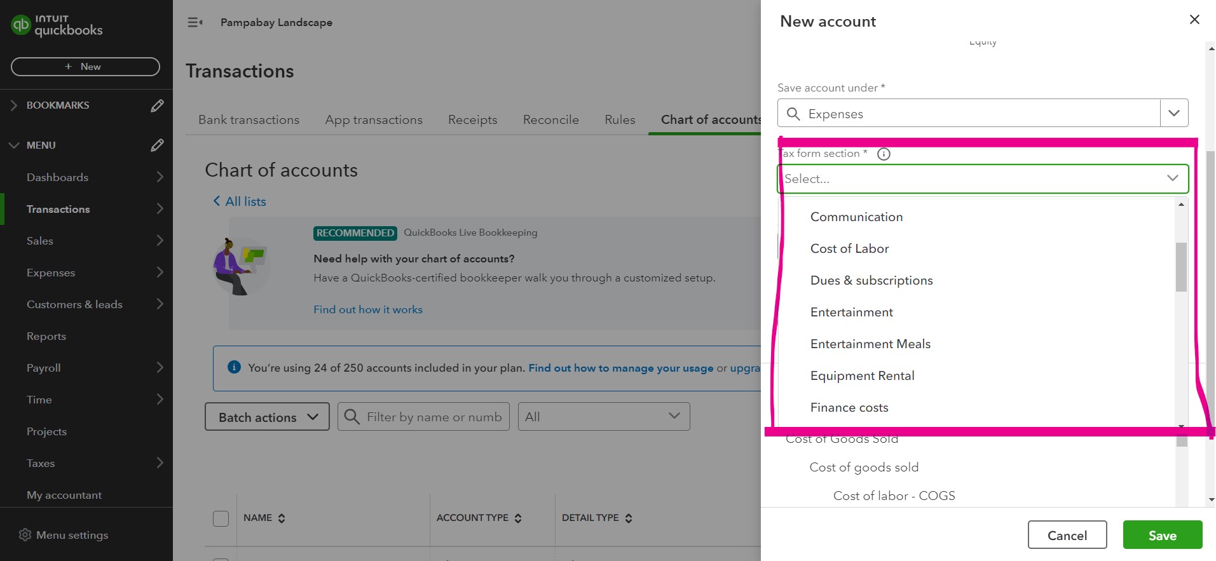The width and height of the screenshot is (1216, 561).
Task: Click the tax form list scrollbar thumb
Action: click(1181, 267)
